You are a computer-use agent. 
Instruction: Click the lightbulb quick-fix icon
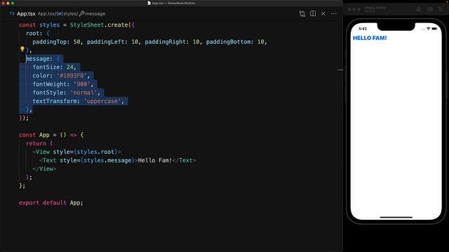click(22, 49)
